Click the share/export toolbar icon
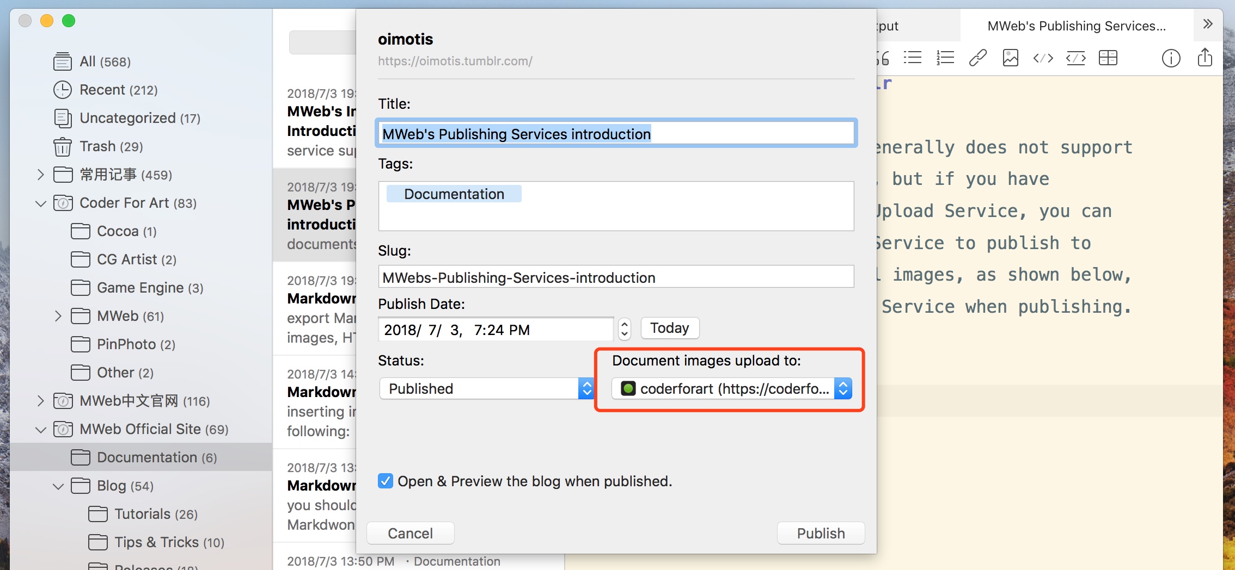Screen dimensions: 1235x570 [x=1205, y=57]
